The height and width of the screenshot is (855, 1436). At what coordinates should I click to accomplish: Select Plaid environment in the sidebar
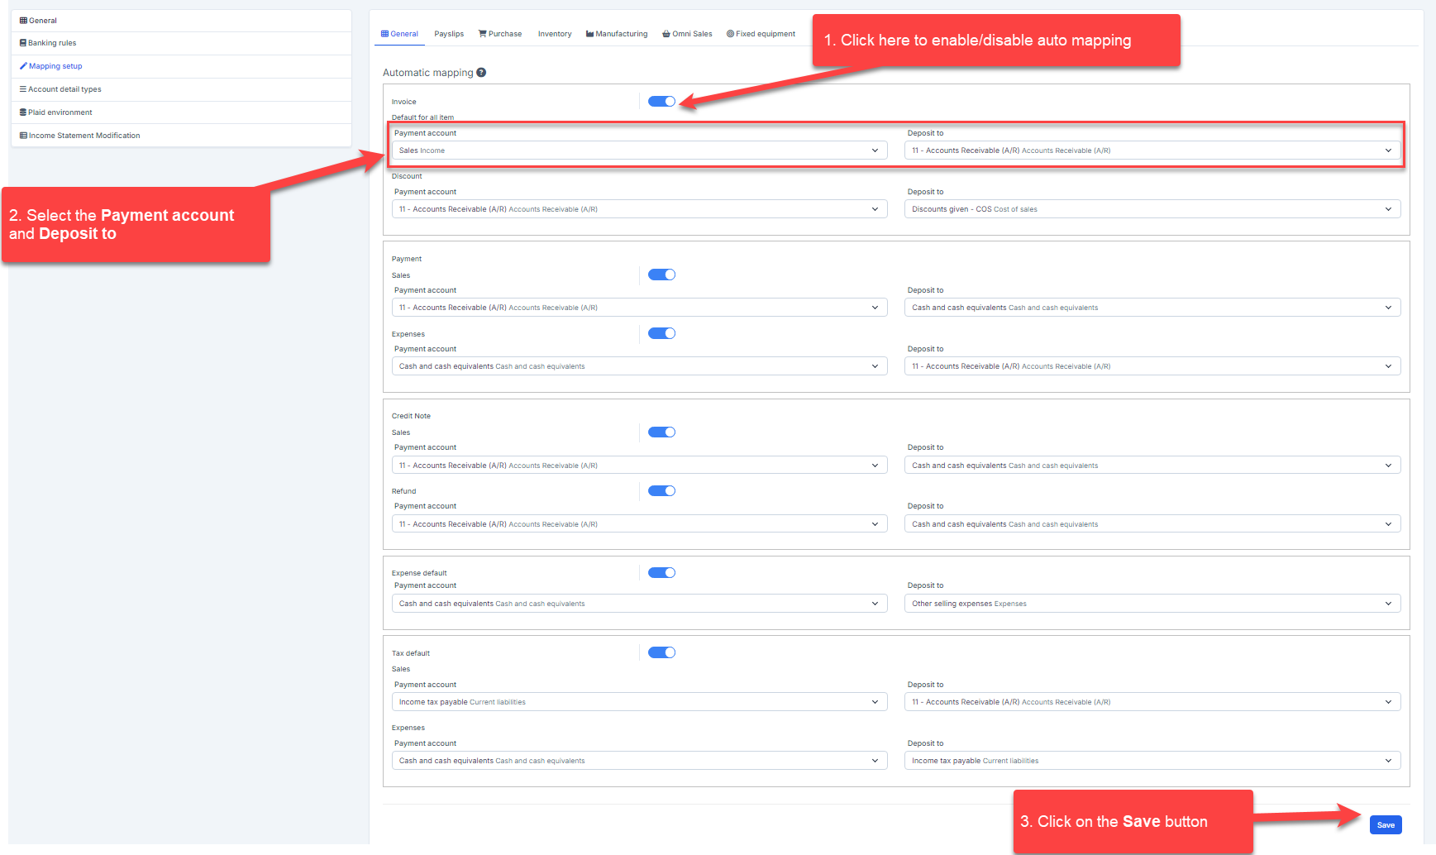60,112
